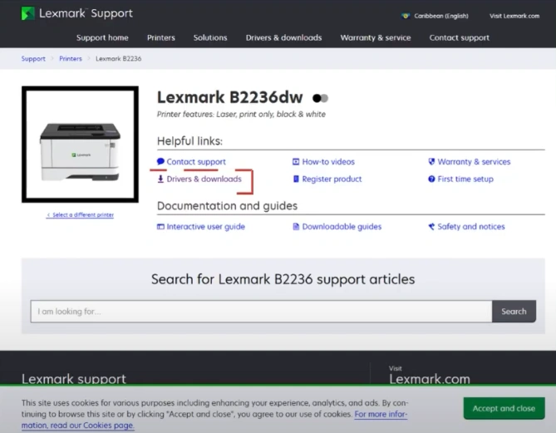This screenshot has height=433, width=556.
Task: Focus the 'I am looking for...' search field
Action: click(260, 312)
